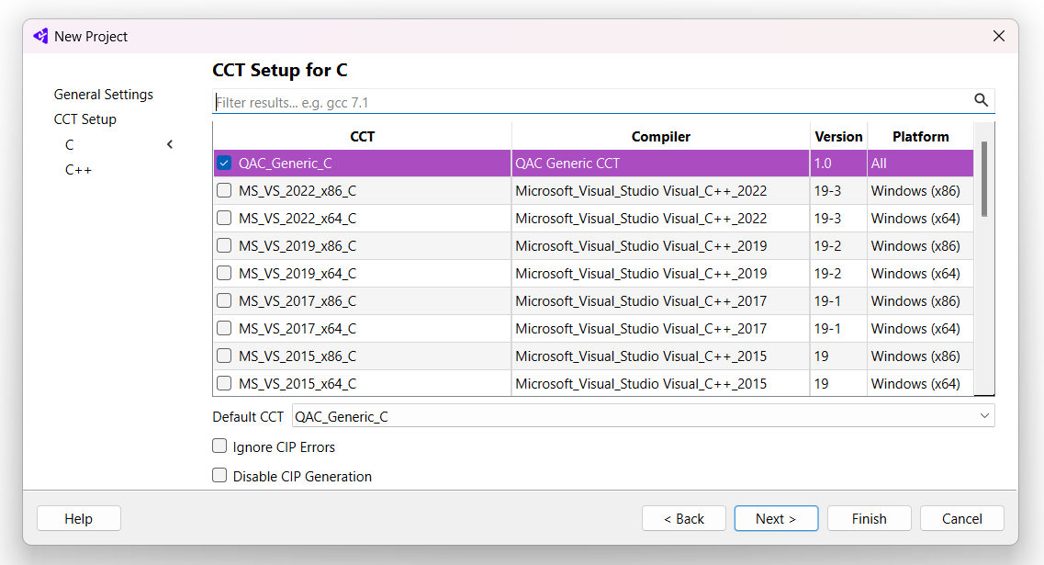The height and width of the screenshot is (565, 1044).
Task: Check the MS_VS_2015_x86_C checkbox
Action: (224, 356)
